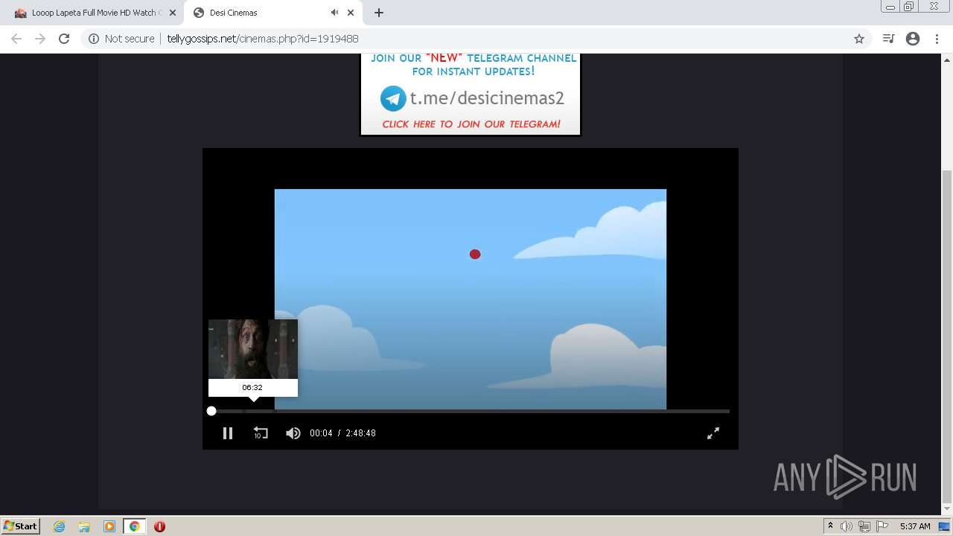The height and width of the screenshot is (536, 953).
Task: Close the Desi Cinemas tab
Action: tap(351, 13)
